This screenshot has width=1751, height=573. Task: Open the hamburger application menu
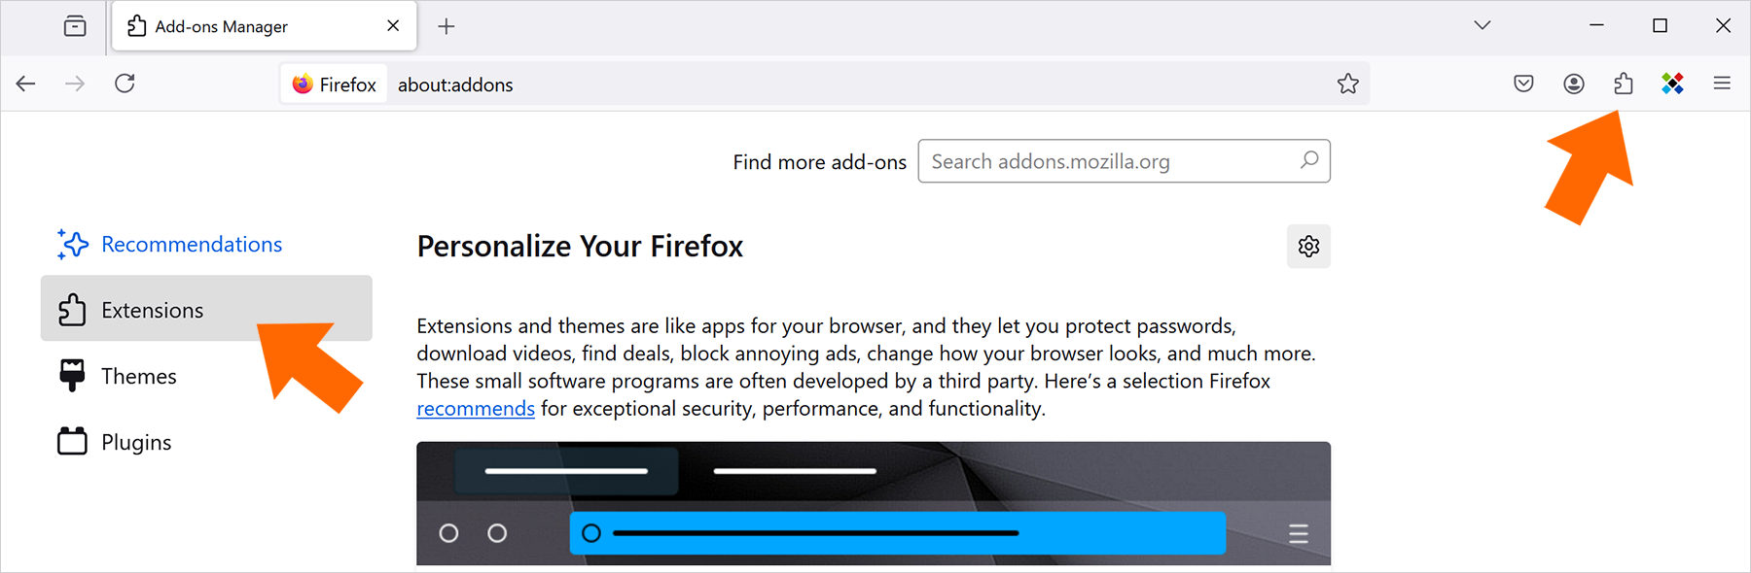1722,84
